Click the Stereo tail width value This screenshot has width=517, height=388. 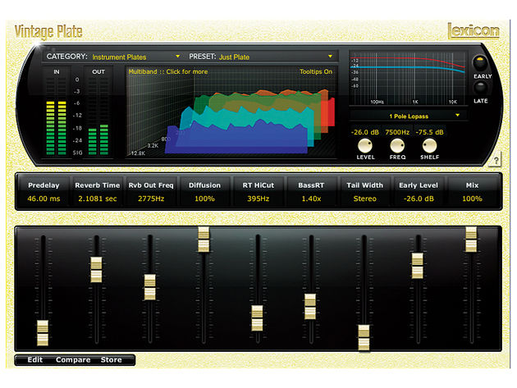(364, 199)
